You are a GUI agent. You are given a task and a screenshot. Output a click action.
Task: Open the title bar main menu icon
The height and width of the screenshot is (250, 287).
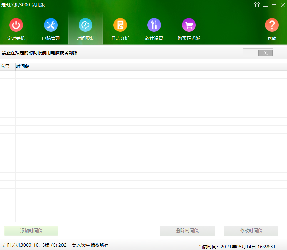266,5
